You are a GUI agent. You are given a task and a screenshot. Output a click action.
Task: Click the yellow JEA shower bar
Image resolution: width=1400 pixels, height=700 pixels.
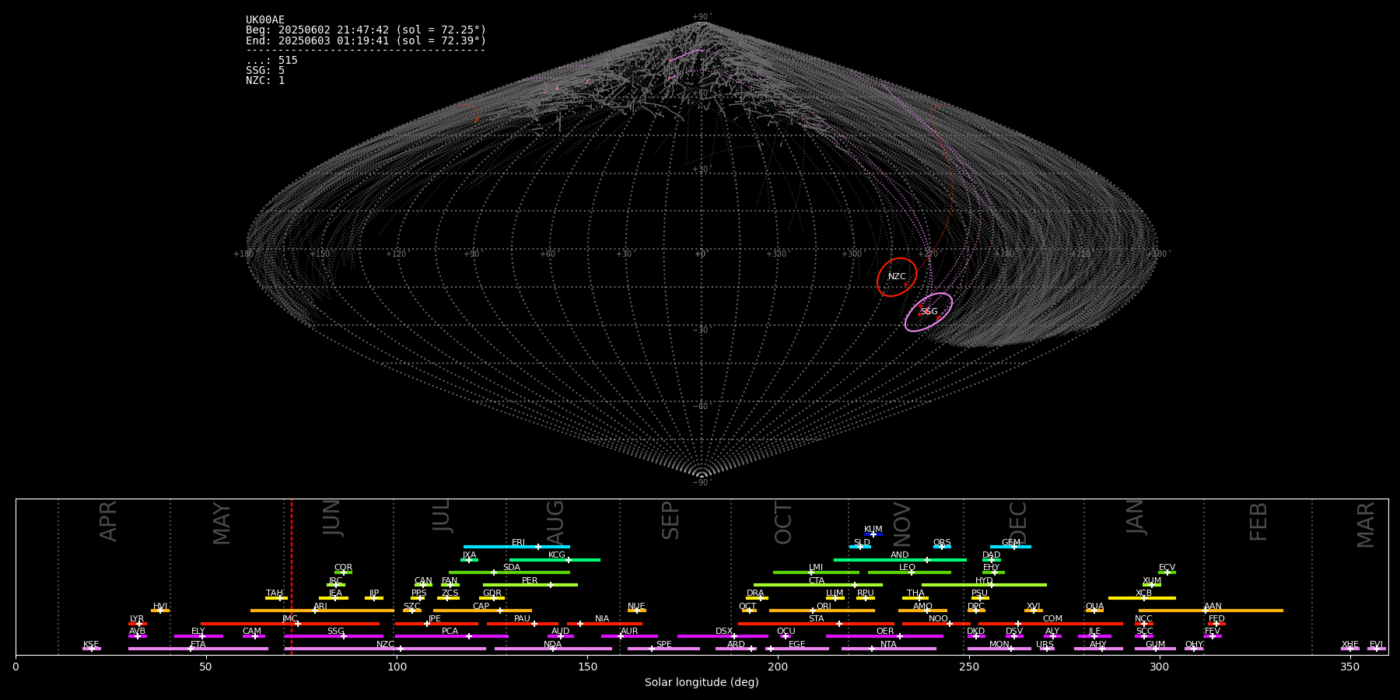[x=334, y=598]
